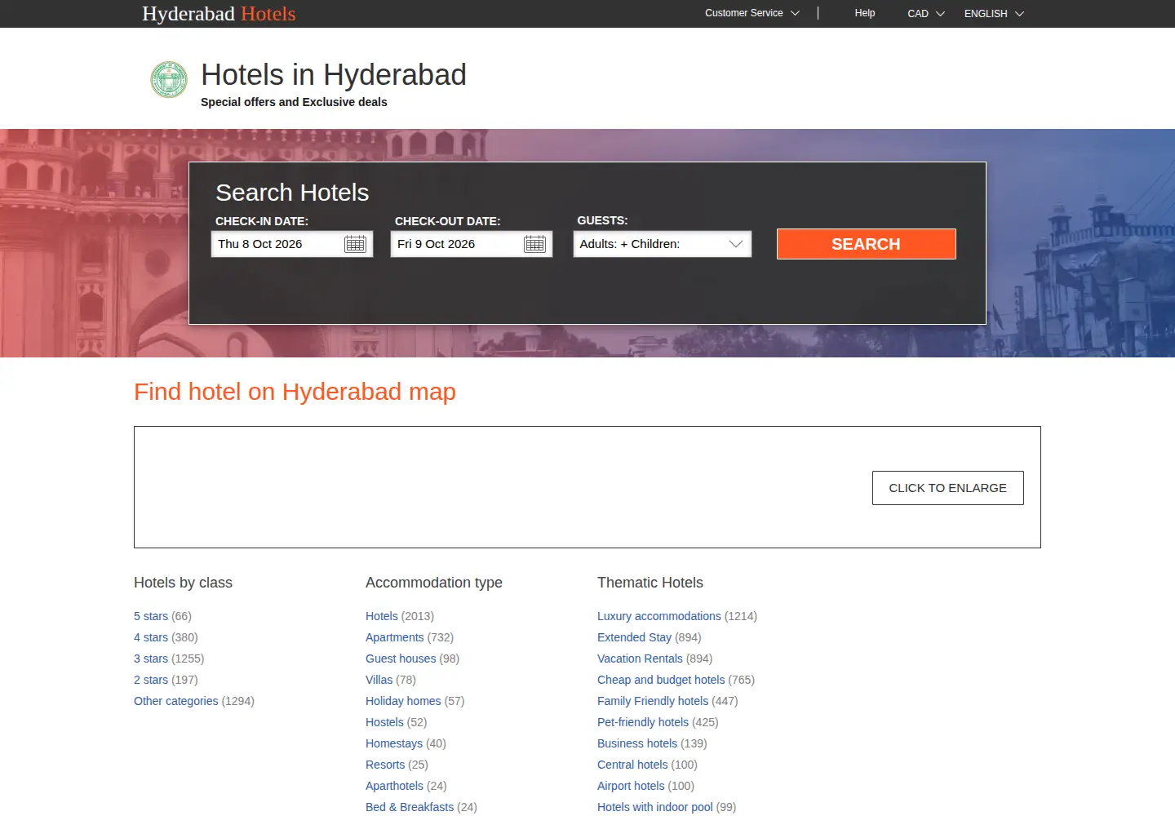Open 4 stars hotels link
The image size is (1175, 816).
tap(151, 637)
